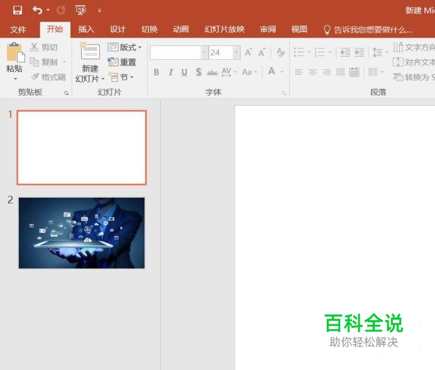Screen dimensions: 435x370
Task: Open the font size dropdown arrow
Action: tap(236, 52)
